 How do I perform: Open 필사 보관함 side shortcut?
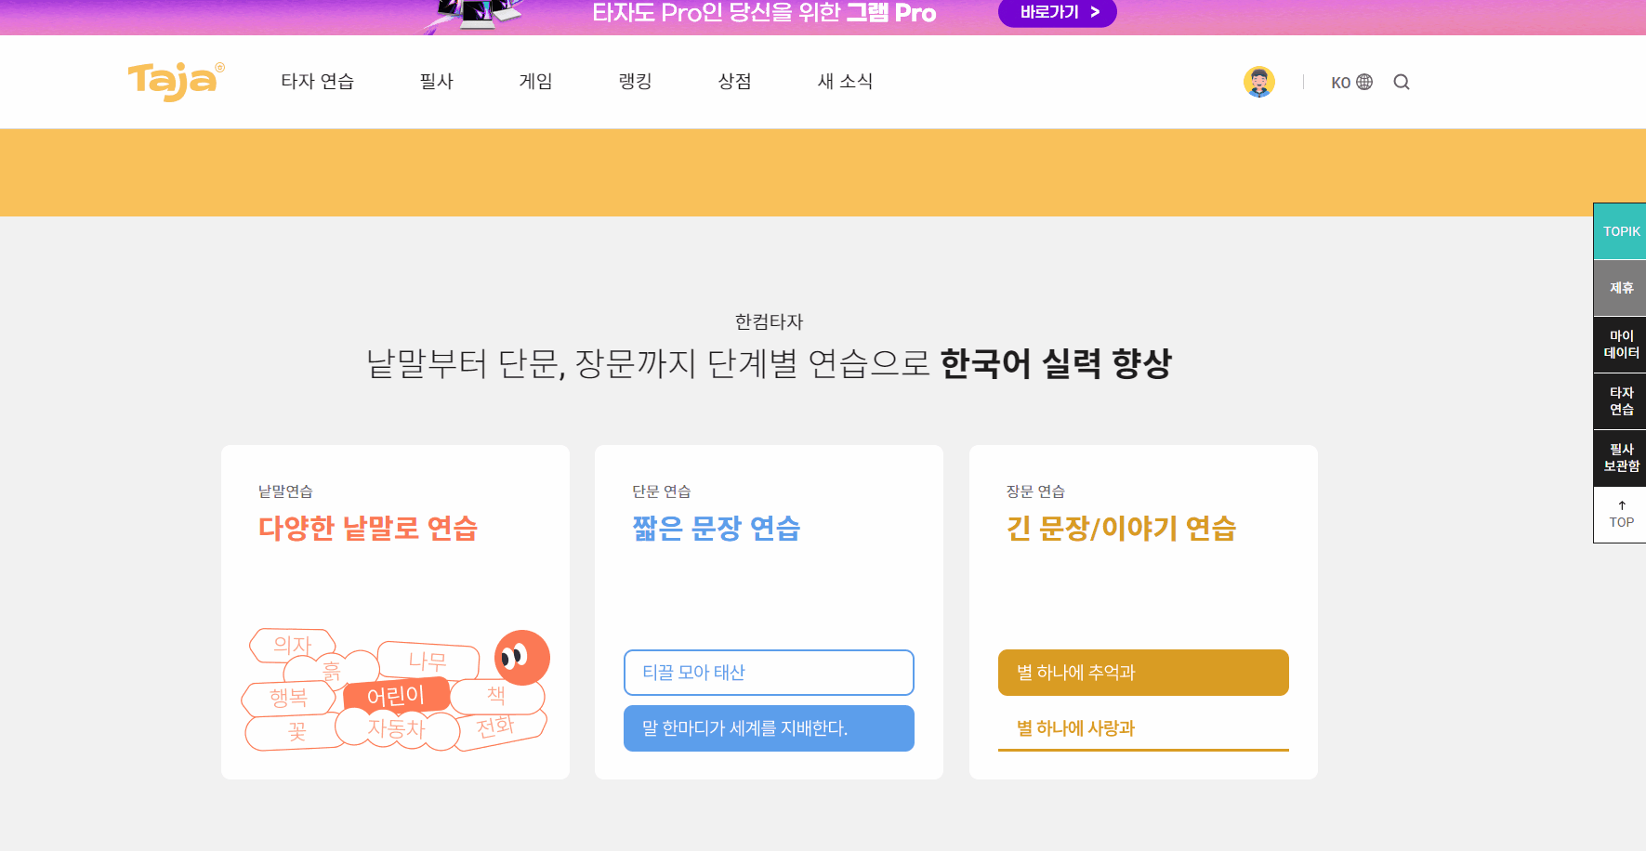[x=1620, y=458]
